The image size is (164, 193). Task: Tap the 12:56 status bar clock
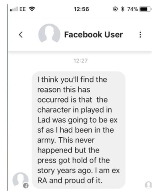click(81, 9)
